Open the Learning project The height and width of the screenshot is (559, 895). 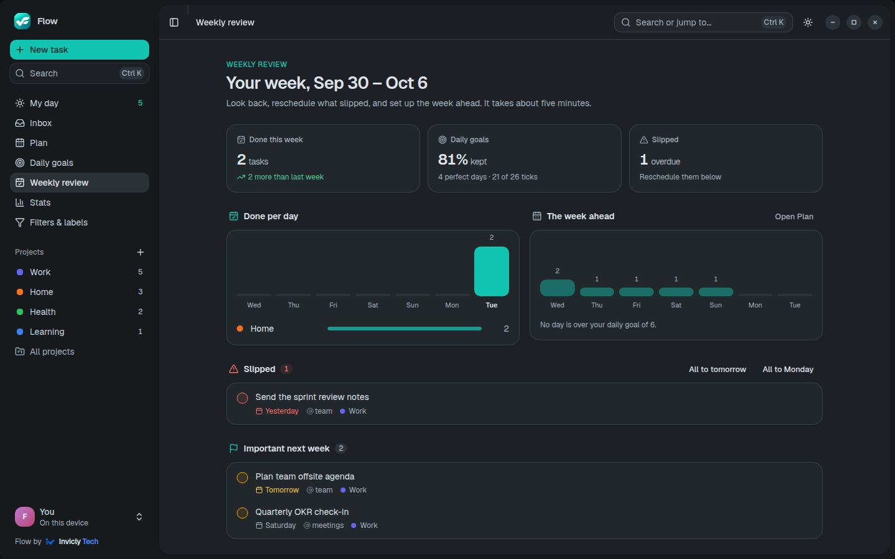(80, 332)
